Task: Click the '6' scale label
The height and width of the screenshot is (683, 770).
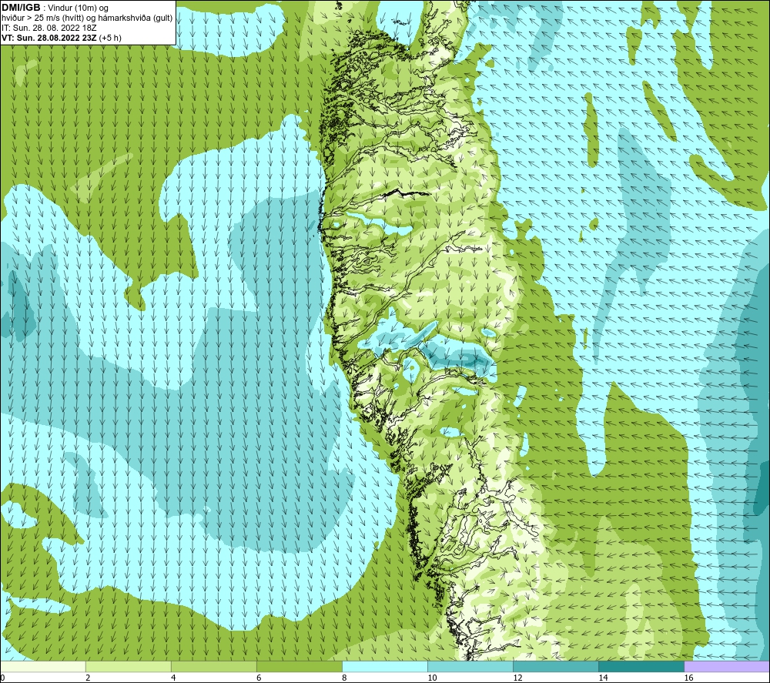Action: coord(259,678)
